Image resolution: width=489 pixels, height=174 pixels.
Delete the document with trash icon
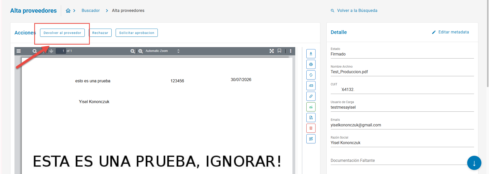pos(311,128)
